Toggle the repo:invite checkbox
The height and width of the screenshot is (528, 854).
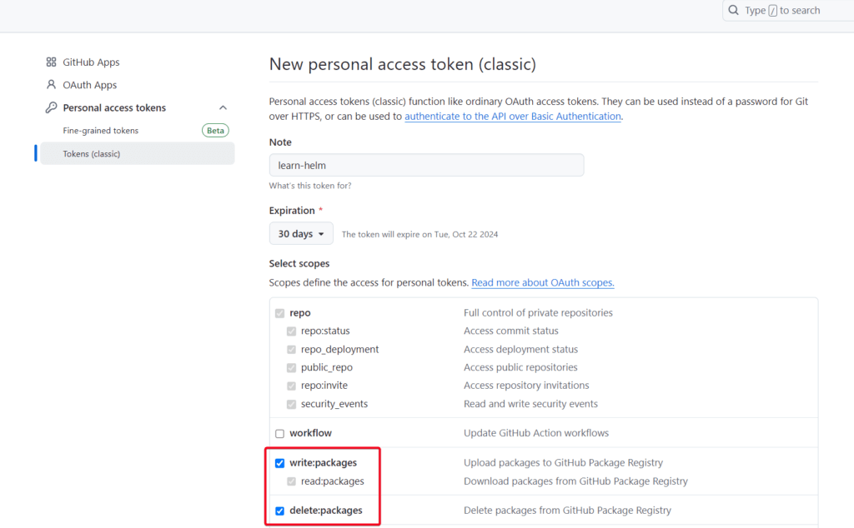tap(291, 386)
